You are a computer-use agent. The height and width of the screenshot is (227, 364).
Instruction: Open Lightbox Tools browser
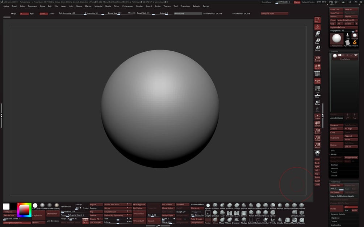(x=344, y=27)
